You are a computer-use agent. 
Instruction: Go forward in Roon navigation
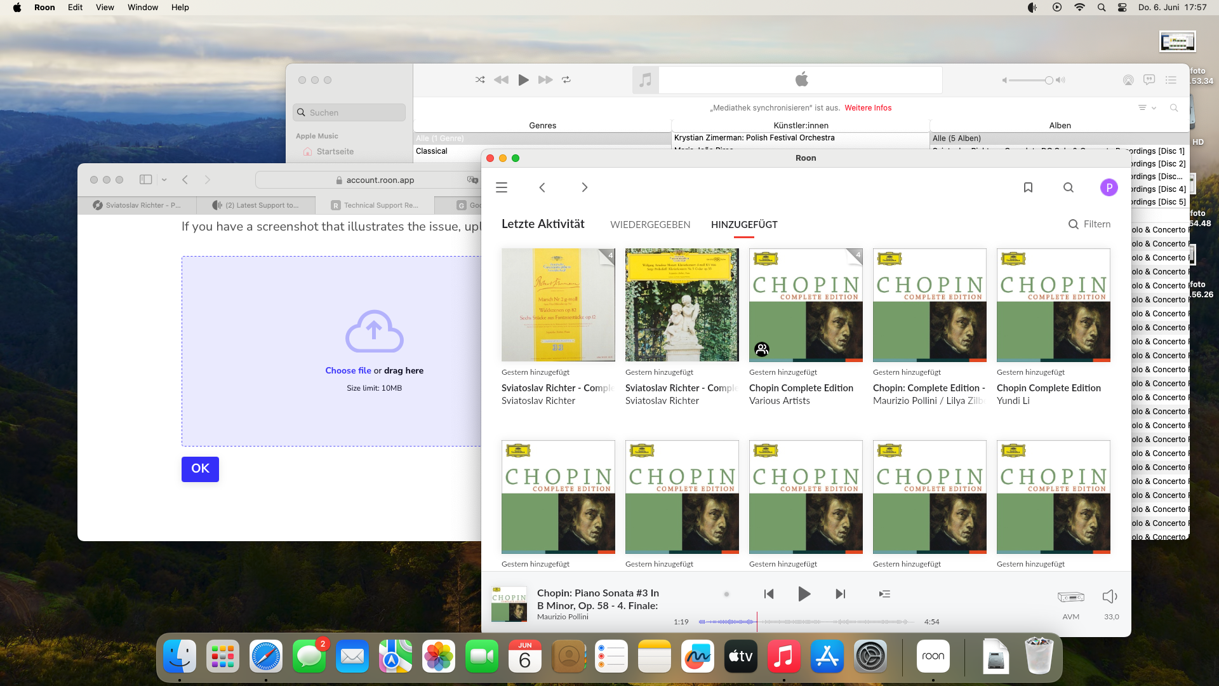coord(585,187)
